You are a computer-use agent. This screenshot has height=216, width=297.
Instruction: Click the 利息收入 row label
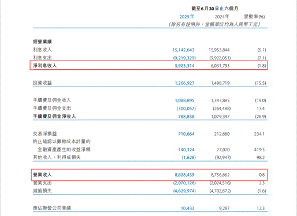pos(42,50)
